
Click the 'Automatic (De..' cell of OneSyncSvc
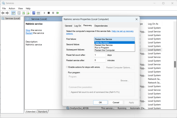click(138, 108)
